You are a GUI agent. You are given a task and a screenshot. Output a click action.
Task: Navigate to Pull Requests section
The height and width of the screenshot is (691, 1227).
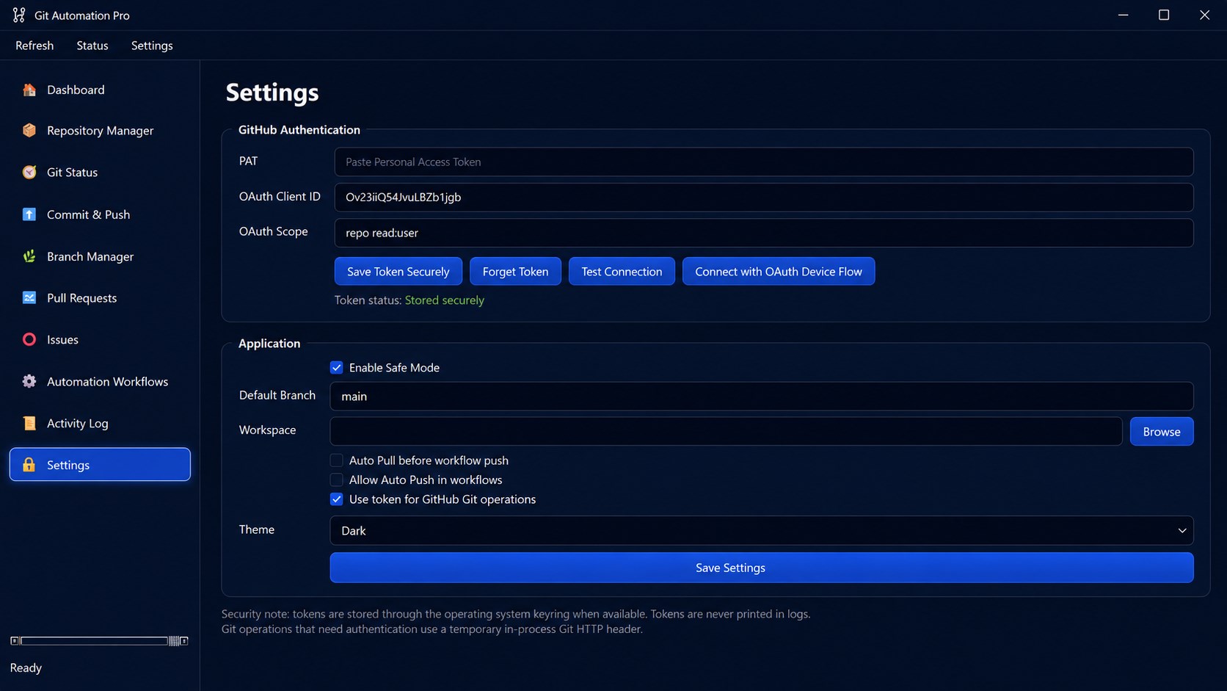tap(100, 298)
